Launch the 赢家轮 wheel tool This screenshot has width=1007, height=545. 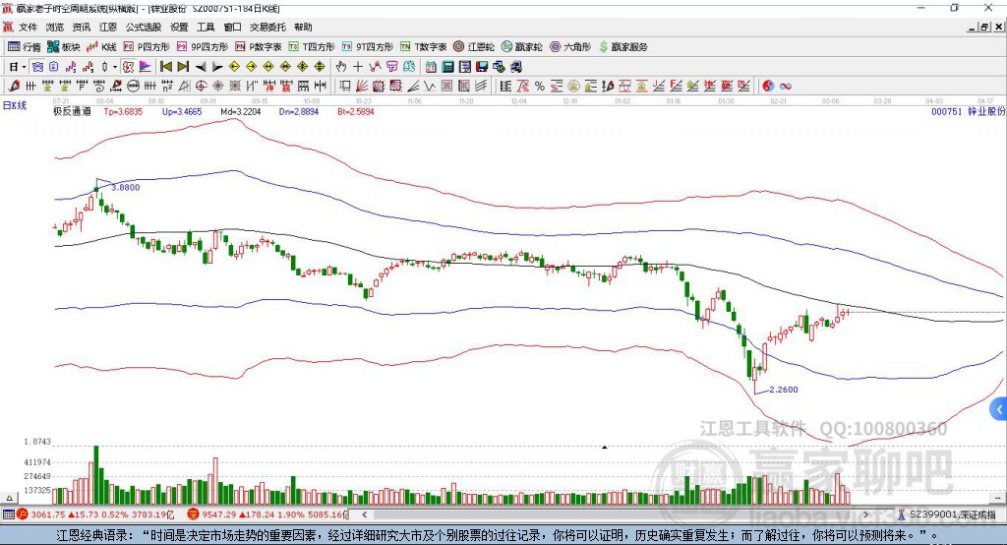521,47
